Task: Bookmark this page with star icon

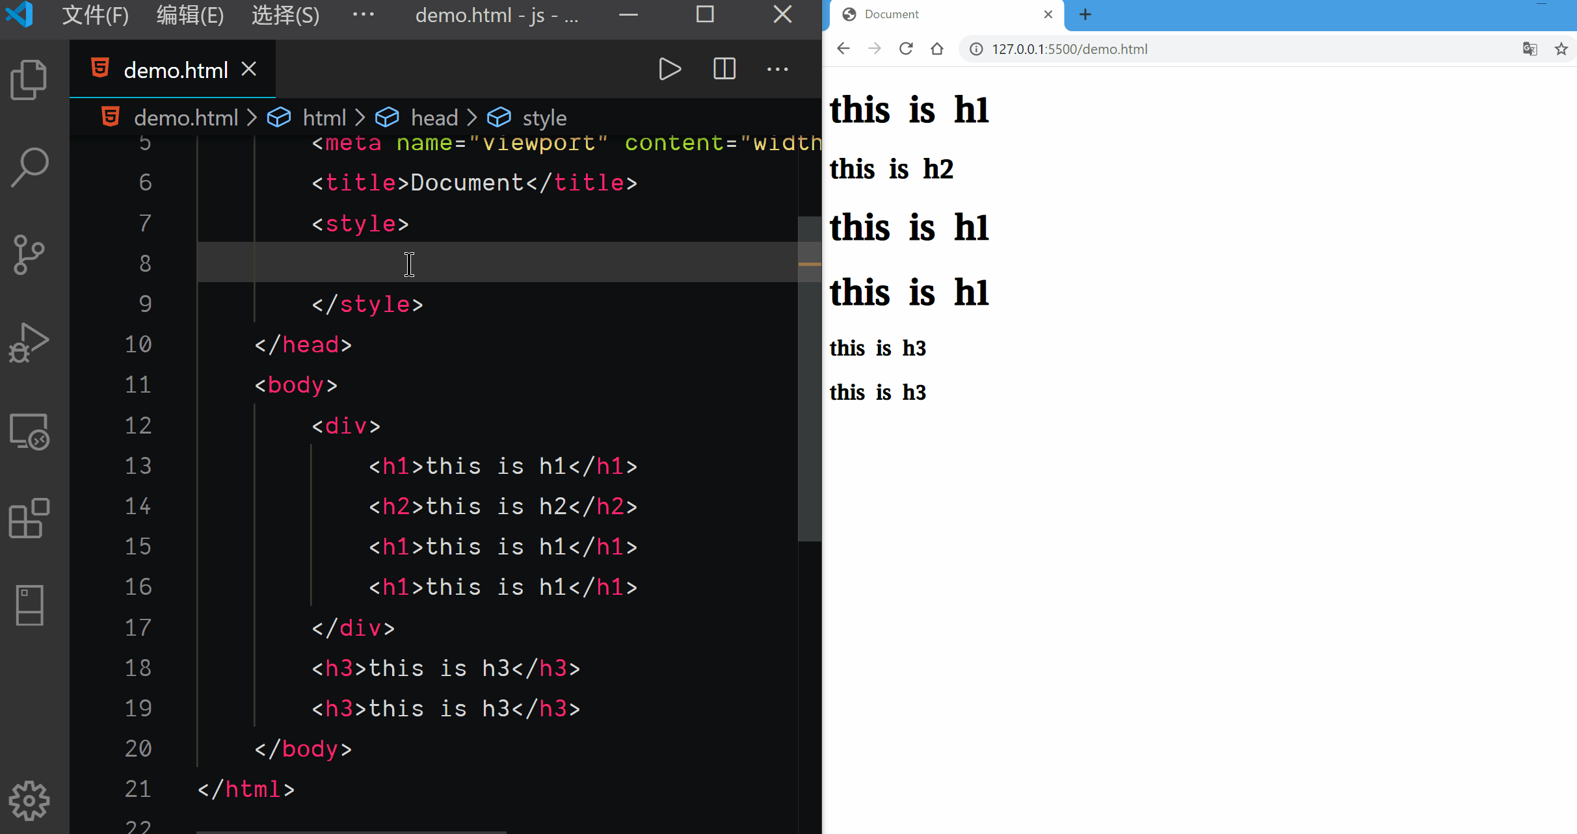Action: 1561,49
